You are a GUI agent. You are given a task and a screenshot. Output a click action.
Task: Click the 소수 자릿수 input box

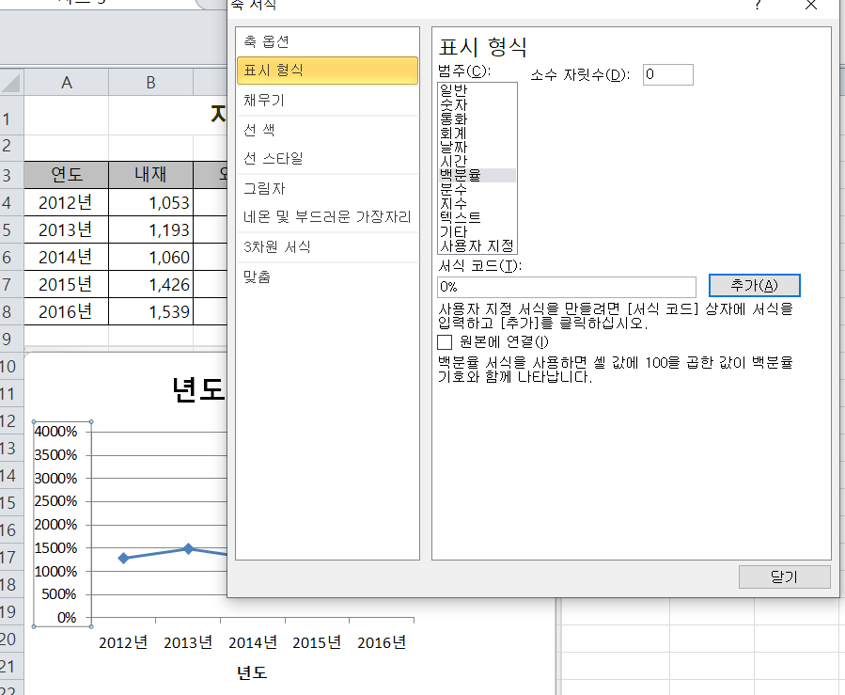pyautogui.click(x=667, y=74)
